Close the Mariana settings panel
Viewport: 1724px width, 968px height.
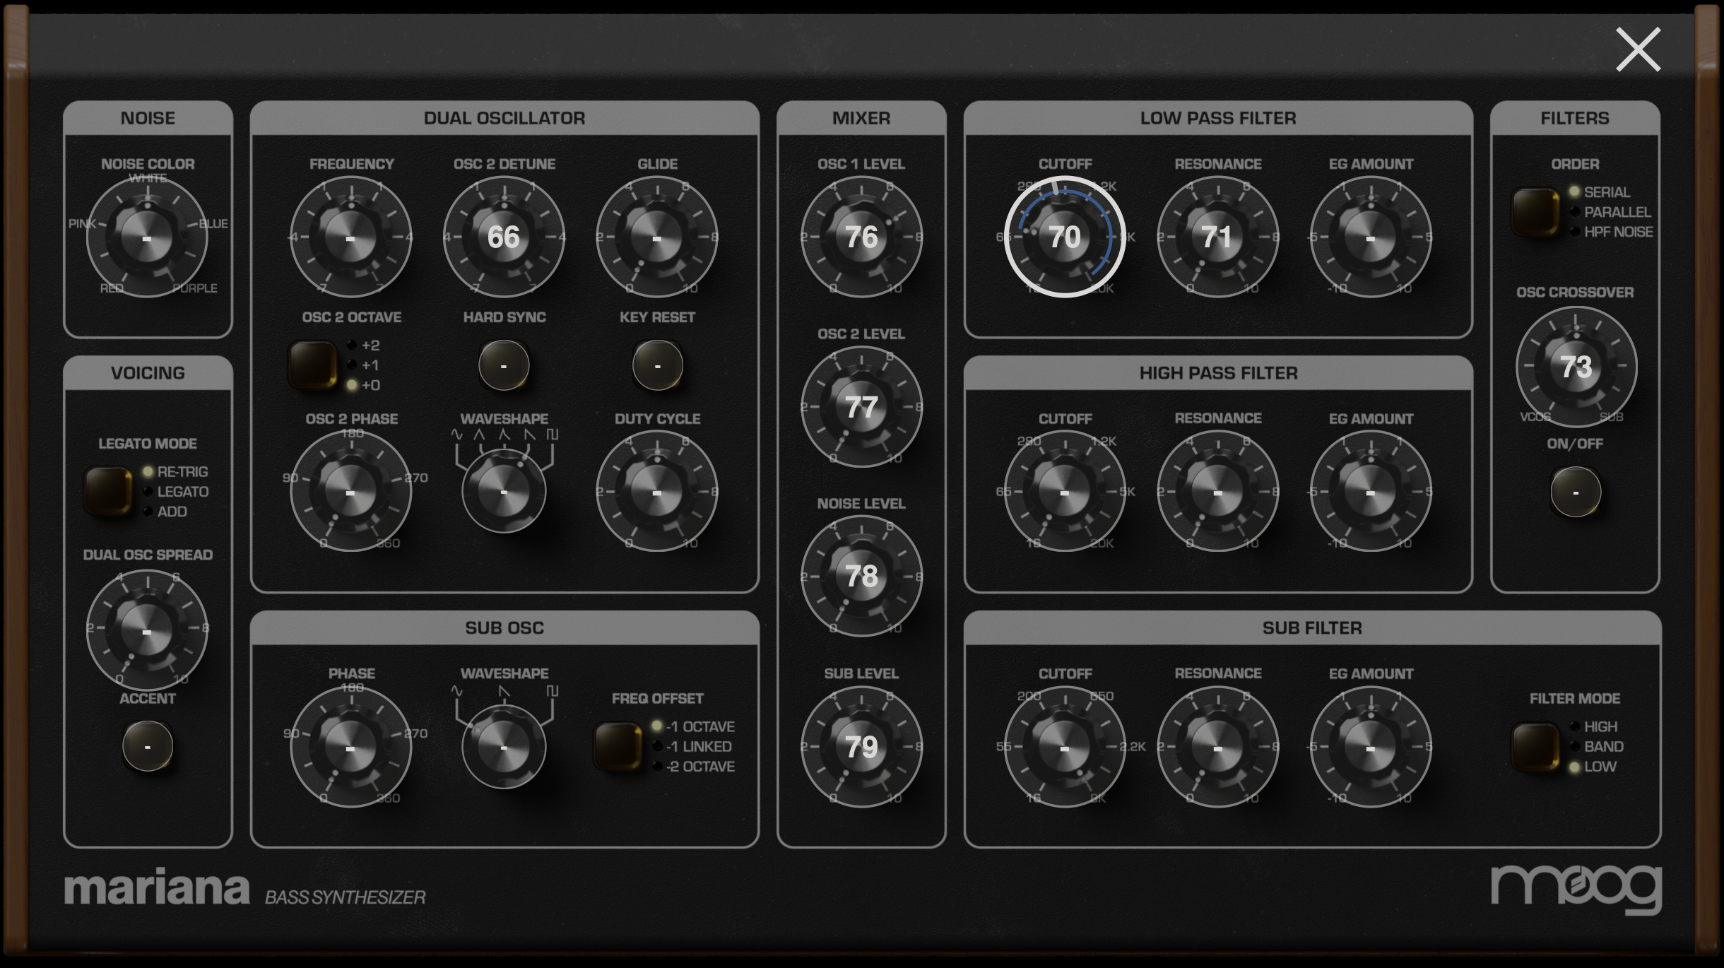(x=1638, y=49)
